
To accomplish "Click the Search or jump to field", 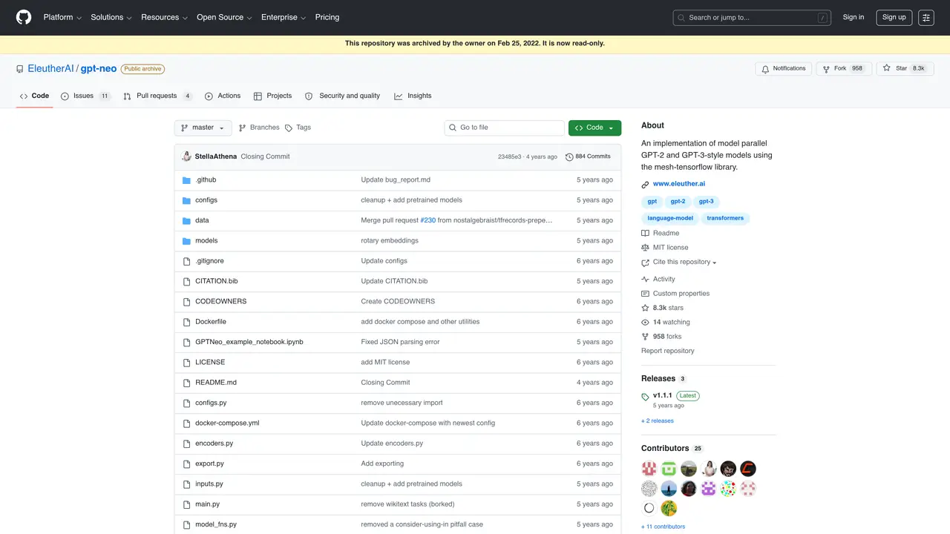I will click(x=753, y=17).
